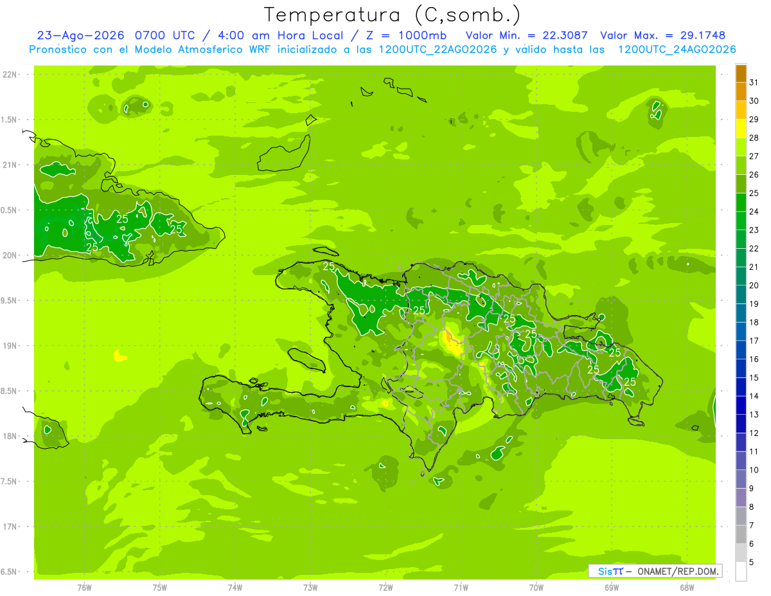Click the legend swatch between 26 and 27
Screen dimensions: 771x596
pyautogui.click(x=741, y=166)
